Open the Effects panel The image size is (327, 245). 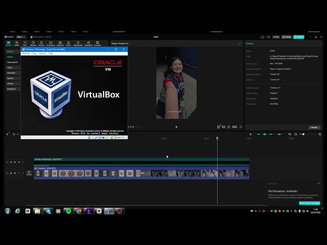point(41,43)
